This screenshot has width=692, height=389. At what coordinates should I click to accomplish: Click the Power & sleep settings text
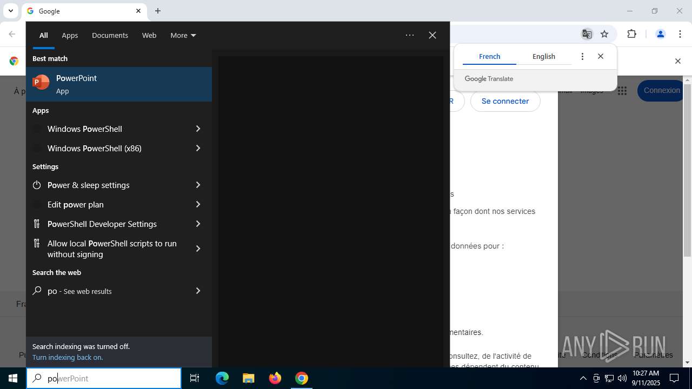[89, 185]
